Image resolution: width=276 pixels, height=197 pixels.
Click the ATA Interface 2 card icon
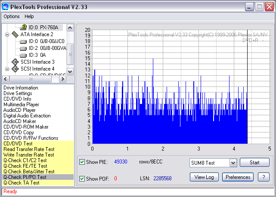click(x=15, y=34)
